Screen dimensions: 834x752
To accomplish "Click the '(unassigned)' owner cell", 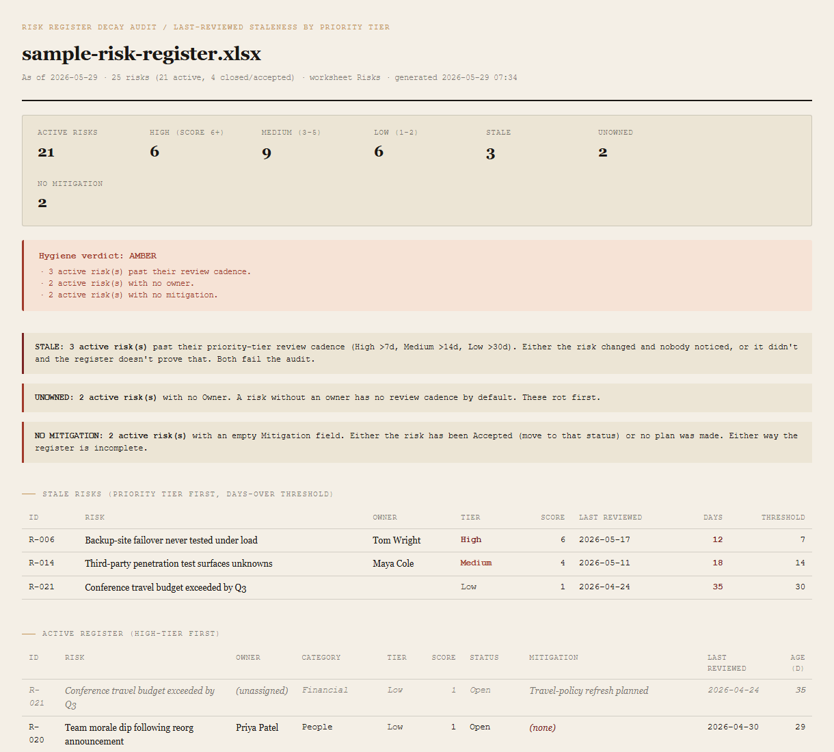I will tap(262, 690).
